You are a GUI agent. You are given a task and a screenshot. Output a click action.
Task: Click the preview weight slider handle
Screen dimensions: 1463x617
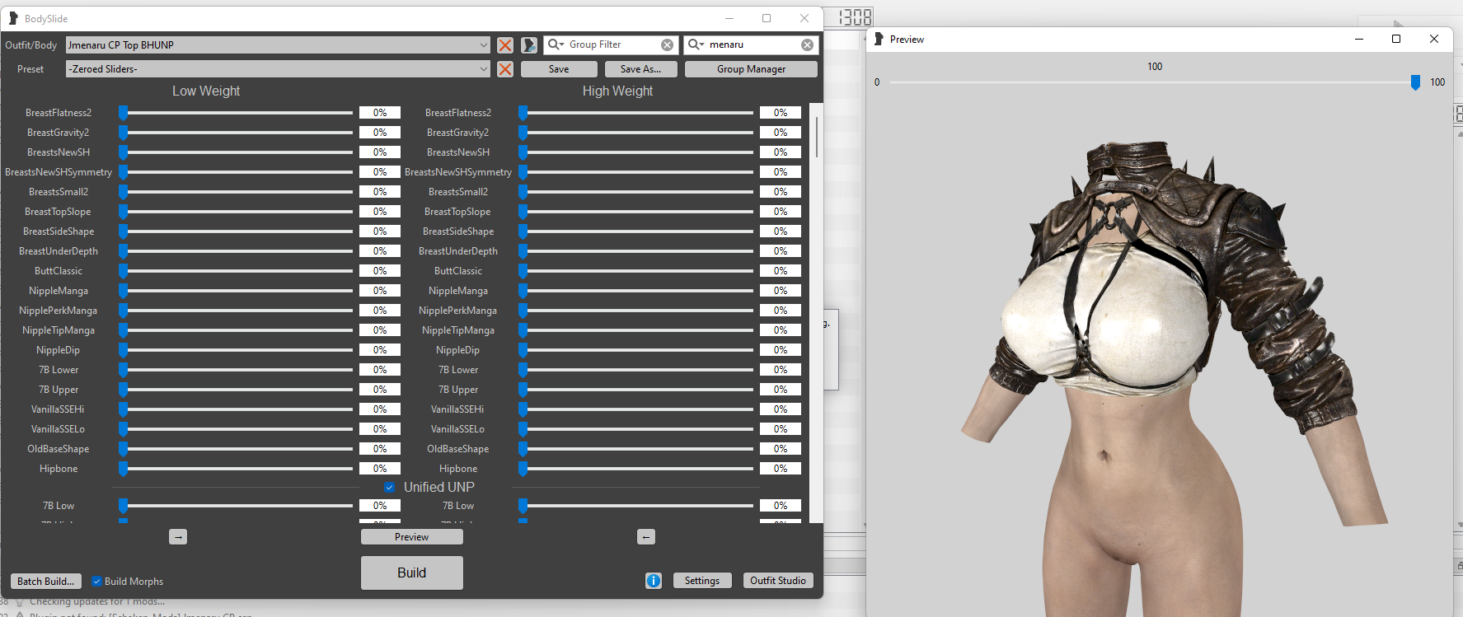1415,82
